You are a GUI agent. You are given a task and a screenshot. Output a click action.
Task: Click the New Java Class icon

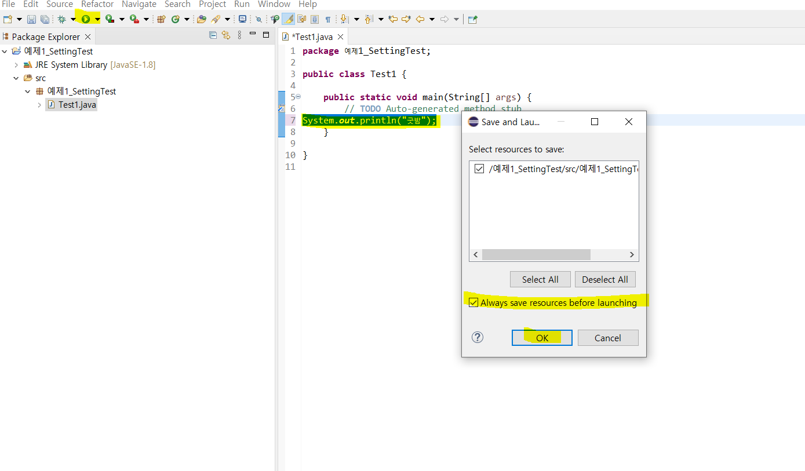pyautogui.click(x=175, y=19)
